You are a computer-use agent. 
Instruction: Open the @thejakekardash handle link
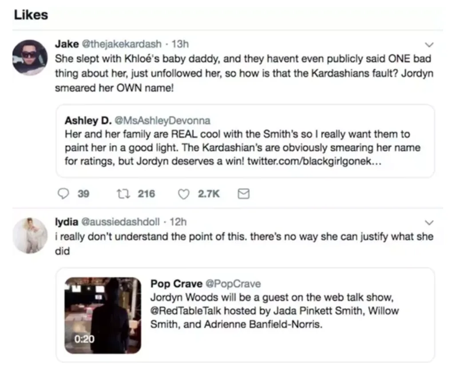(x=122, y=44)
